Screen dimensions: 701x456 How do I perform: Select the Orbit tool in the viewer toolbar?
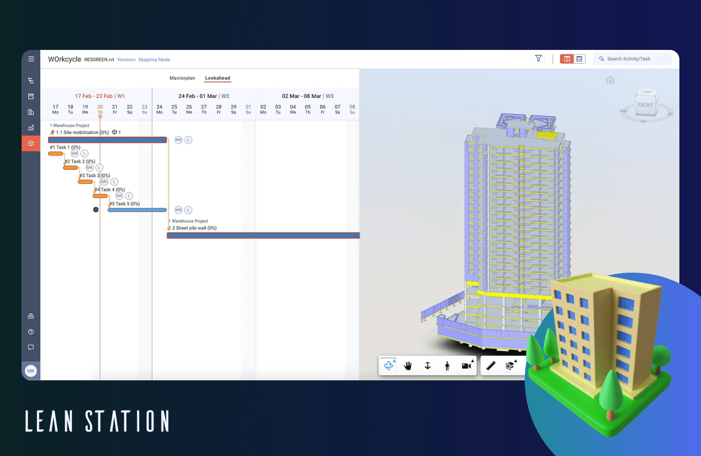[388, 366]
